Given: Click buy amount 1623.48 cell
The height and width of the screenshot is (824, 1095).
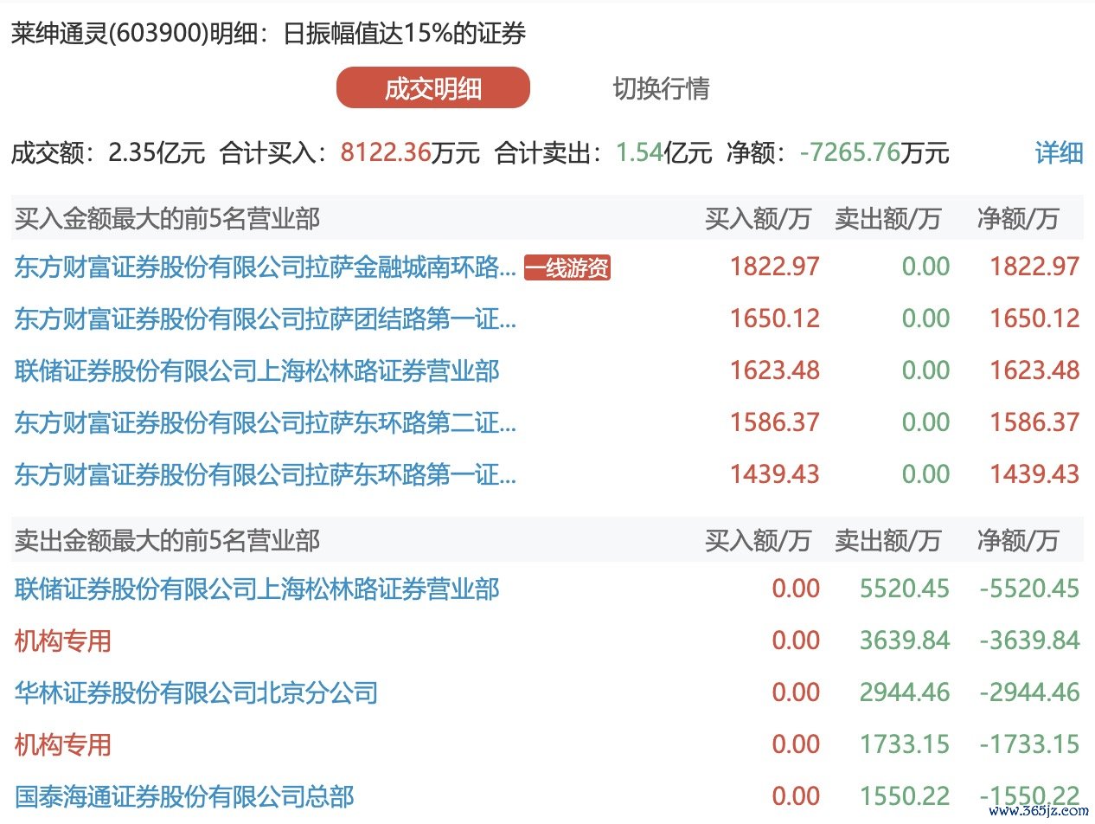Looking at the screenshot, I should [x=775, y=371].
